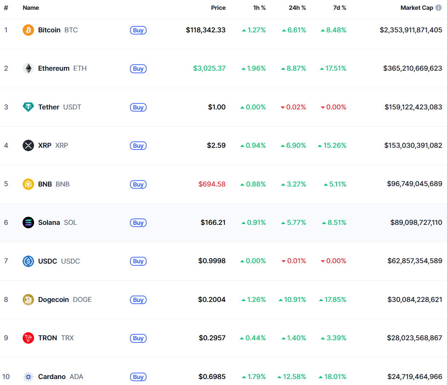Hit the Buy button next to Cardano

(x=138, y=377)
